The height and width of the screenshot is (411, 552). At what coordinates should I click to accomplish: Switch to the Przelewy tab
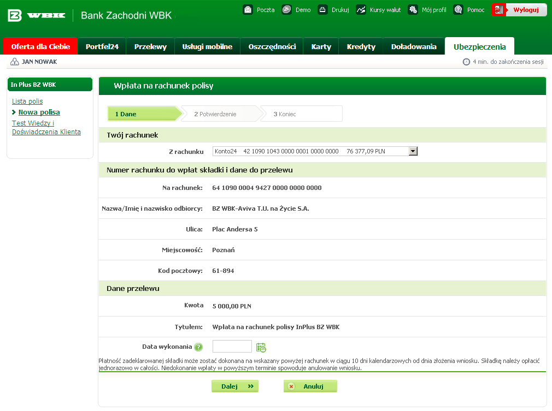150,46
